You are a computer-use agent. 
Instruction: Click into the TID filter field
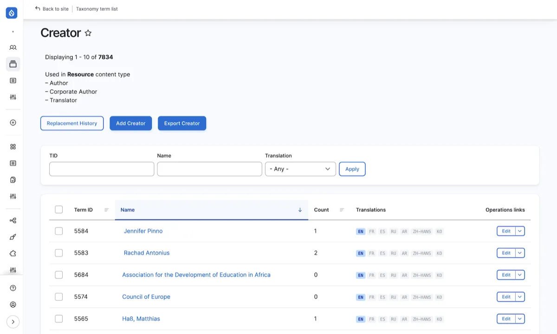coord(102,169)
